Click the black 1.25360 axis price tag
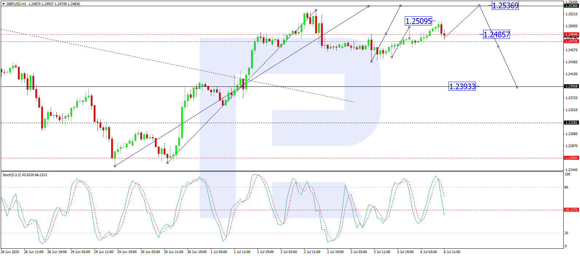Viewport: 580px width, 256px height. point(571,6)
